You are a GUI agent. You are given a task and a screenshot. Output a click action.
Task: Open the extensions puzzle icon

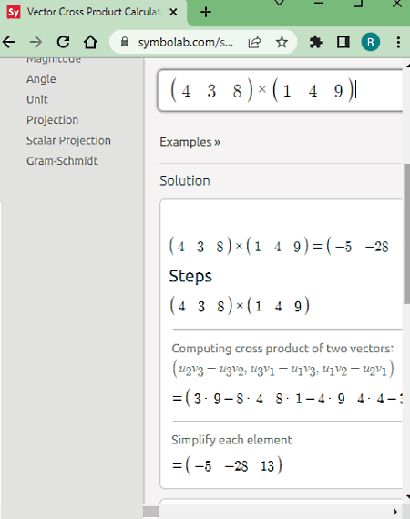[x=315, y=42]
